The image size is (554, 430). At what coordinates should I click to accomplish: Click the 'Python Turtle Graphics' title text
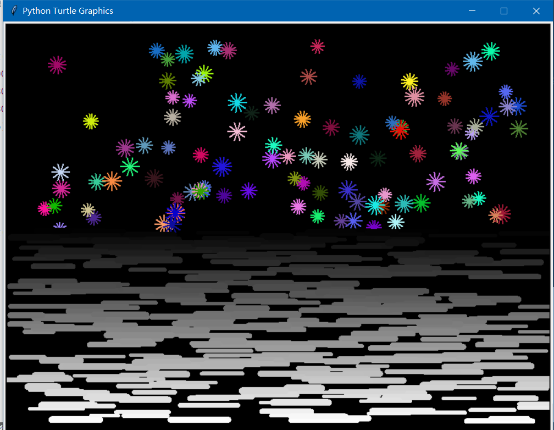(68, 11)
